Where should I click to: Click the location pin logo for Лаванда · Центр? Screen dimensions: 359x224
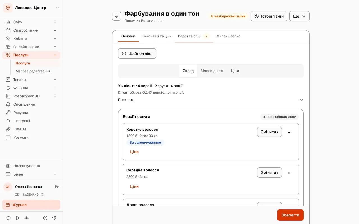pyautogui.click(x=8, y=8)
